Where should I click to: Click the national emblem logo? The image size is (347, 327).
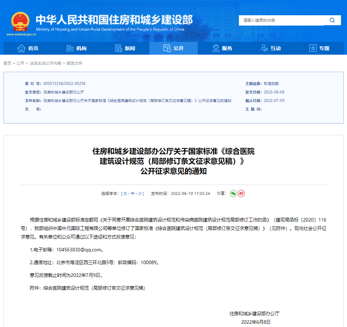tap(20, 22)
